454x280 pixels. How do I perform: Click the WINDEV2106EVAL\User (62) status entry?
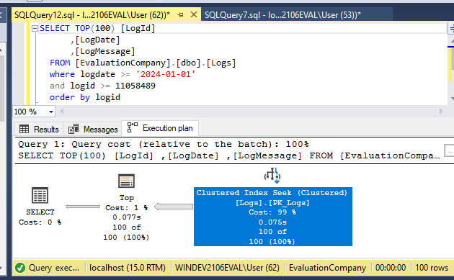(228, 268)
